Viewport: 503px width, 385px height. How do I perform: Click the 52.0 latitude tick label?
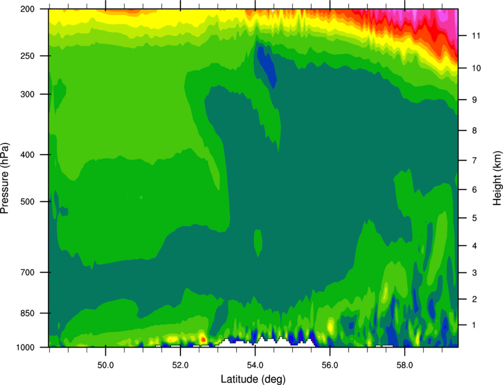pos(180,365)
